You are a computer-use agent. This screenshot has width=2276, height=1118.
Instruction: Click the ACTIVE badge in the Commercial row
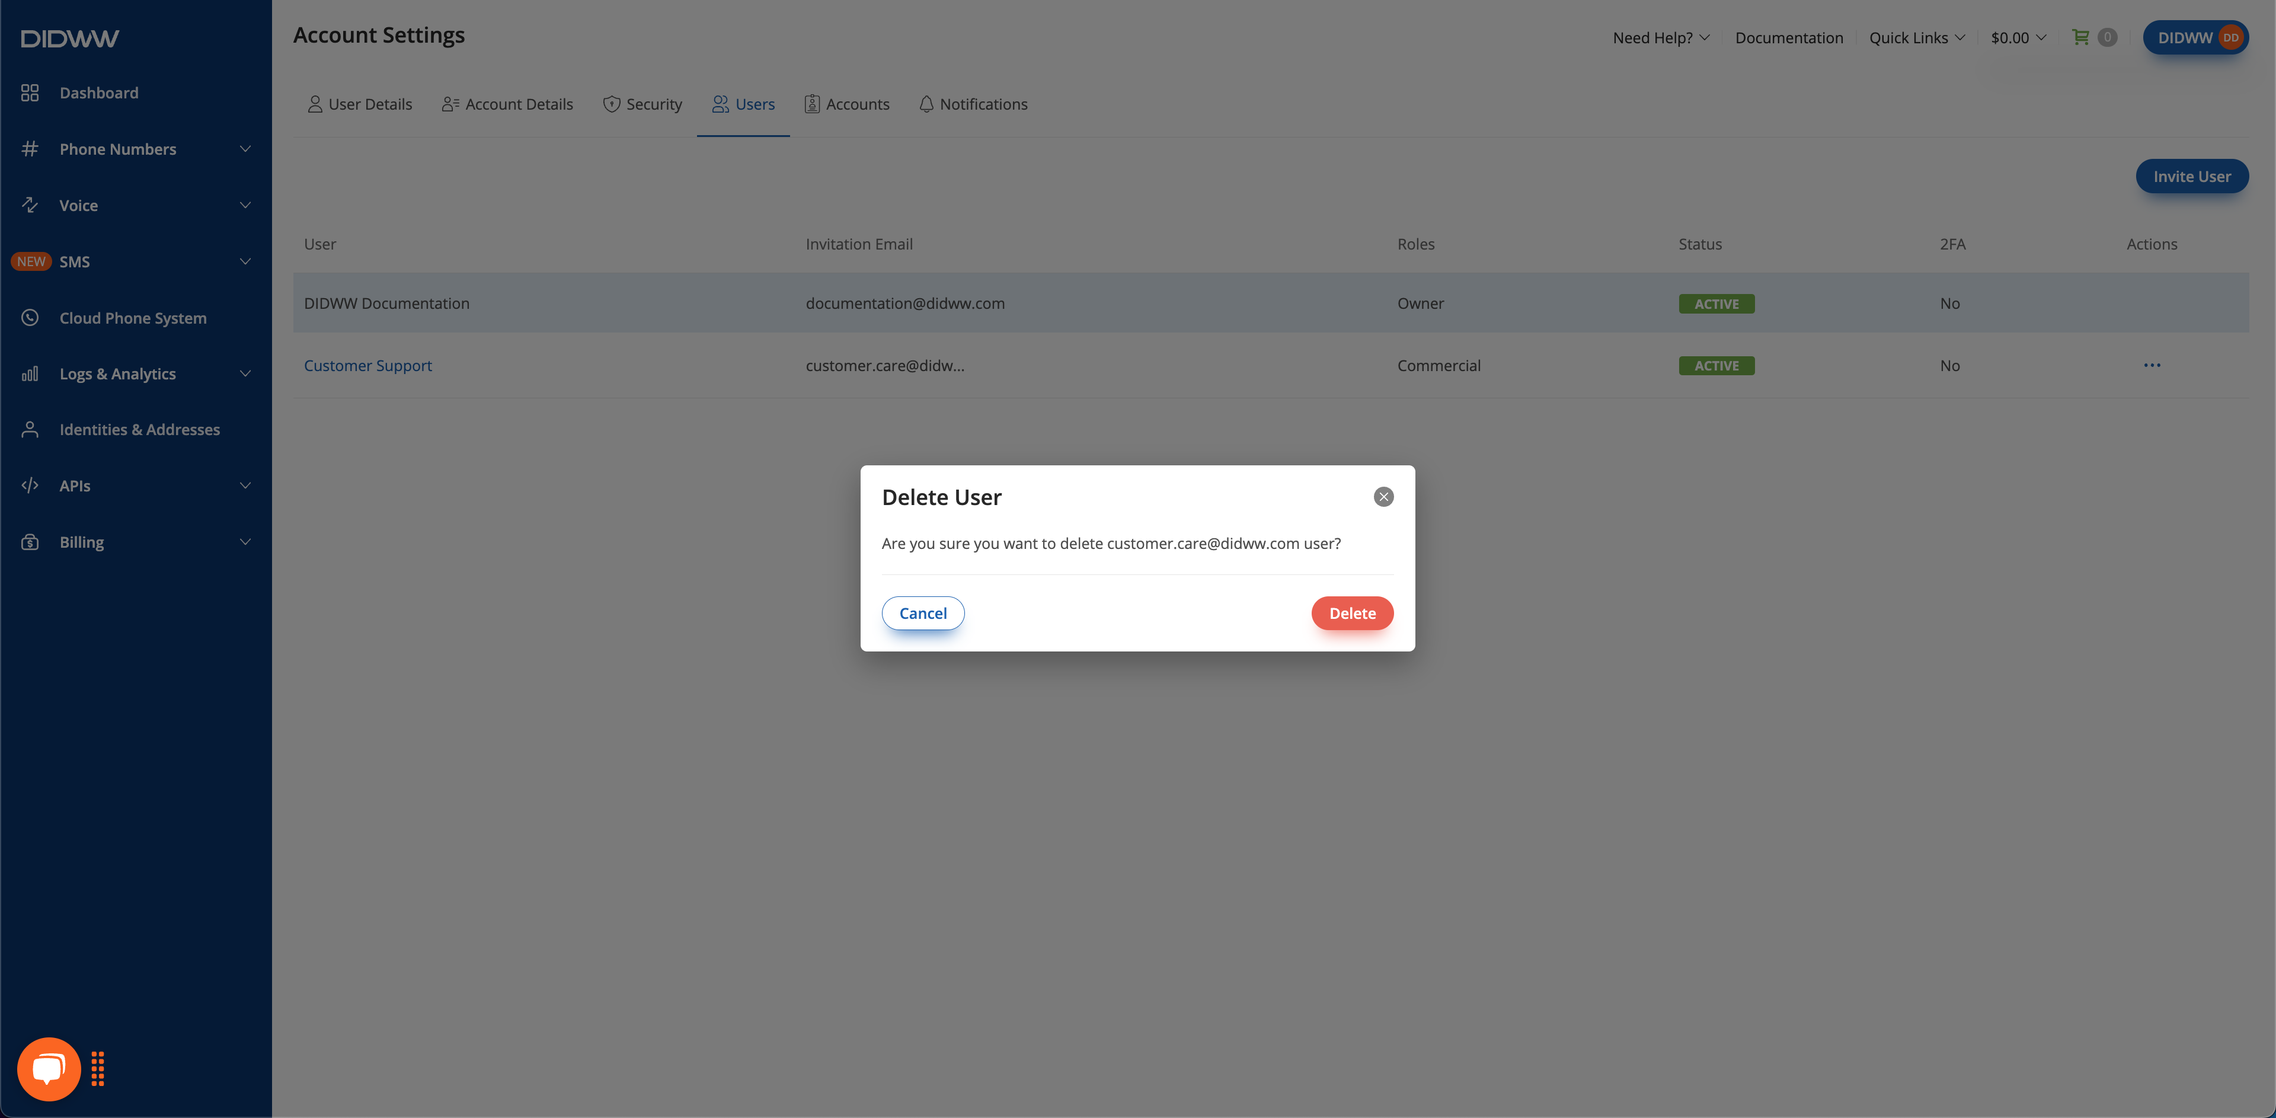(1716, 365)
